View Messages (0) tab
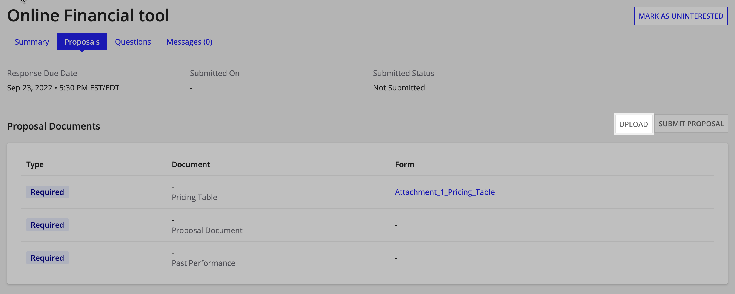Image resolution: width=735 pixels, height=294 pixels. pos(189,42)
